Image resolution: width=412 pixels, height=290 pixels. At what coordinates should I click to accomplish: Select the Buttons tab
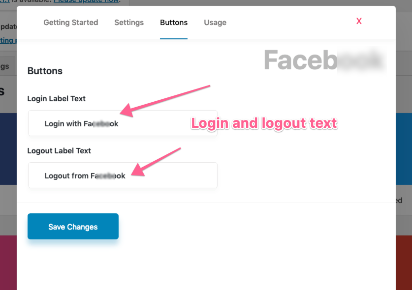point(173,23)
